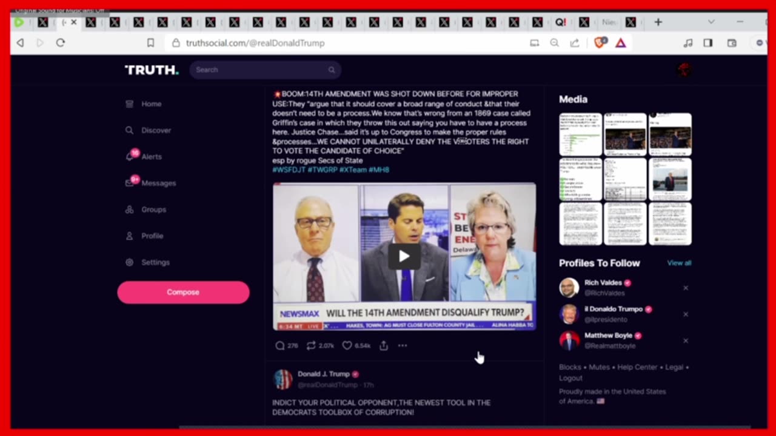The image size is (776, 436).
Task: Click the search magnifier in Truth search box
Action: [332, 70]
